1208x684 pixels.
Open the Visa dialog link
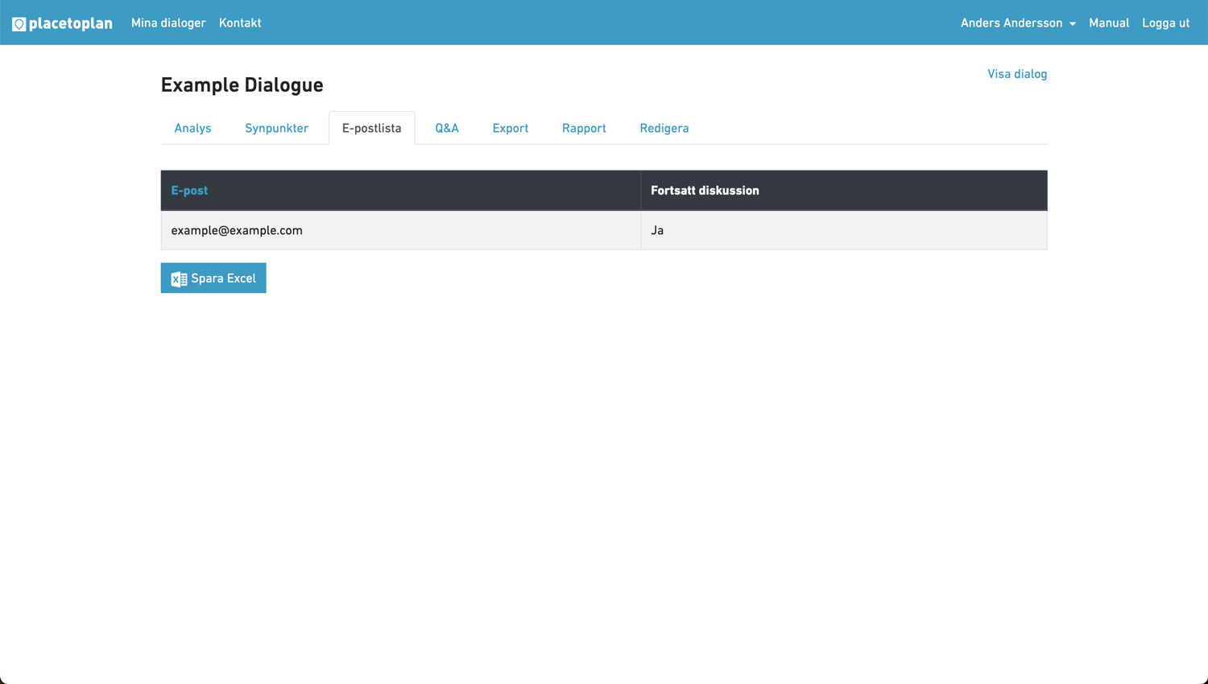[x=1016, y=73]
